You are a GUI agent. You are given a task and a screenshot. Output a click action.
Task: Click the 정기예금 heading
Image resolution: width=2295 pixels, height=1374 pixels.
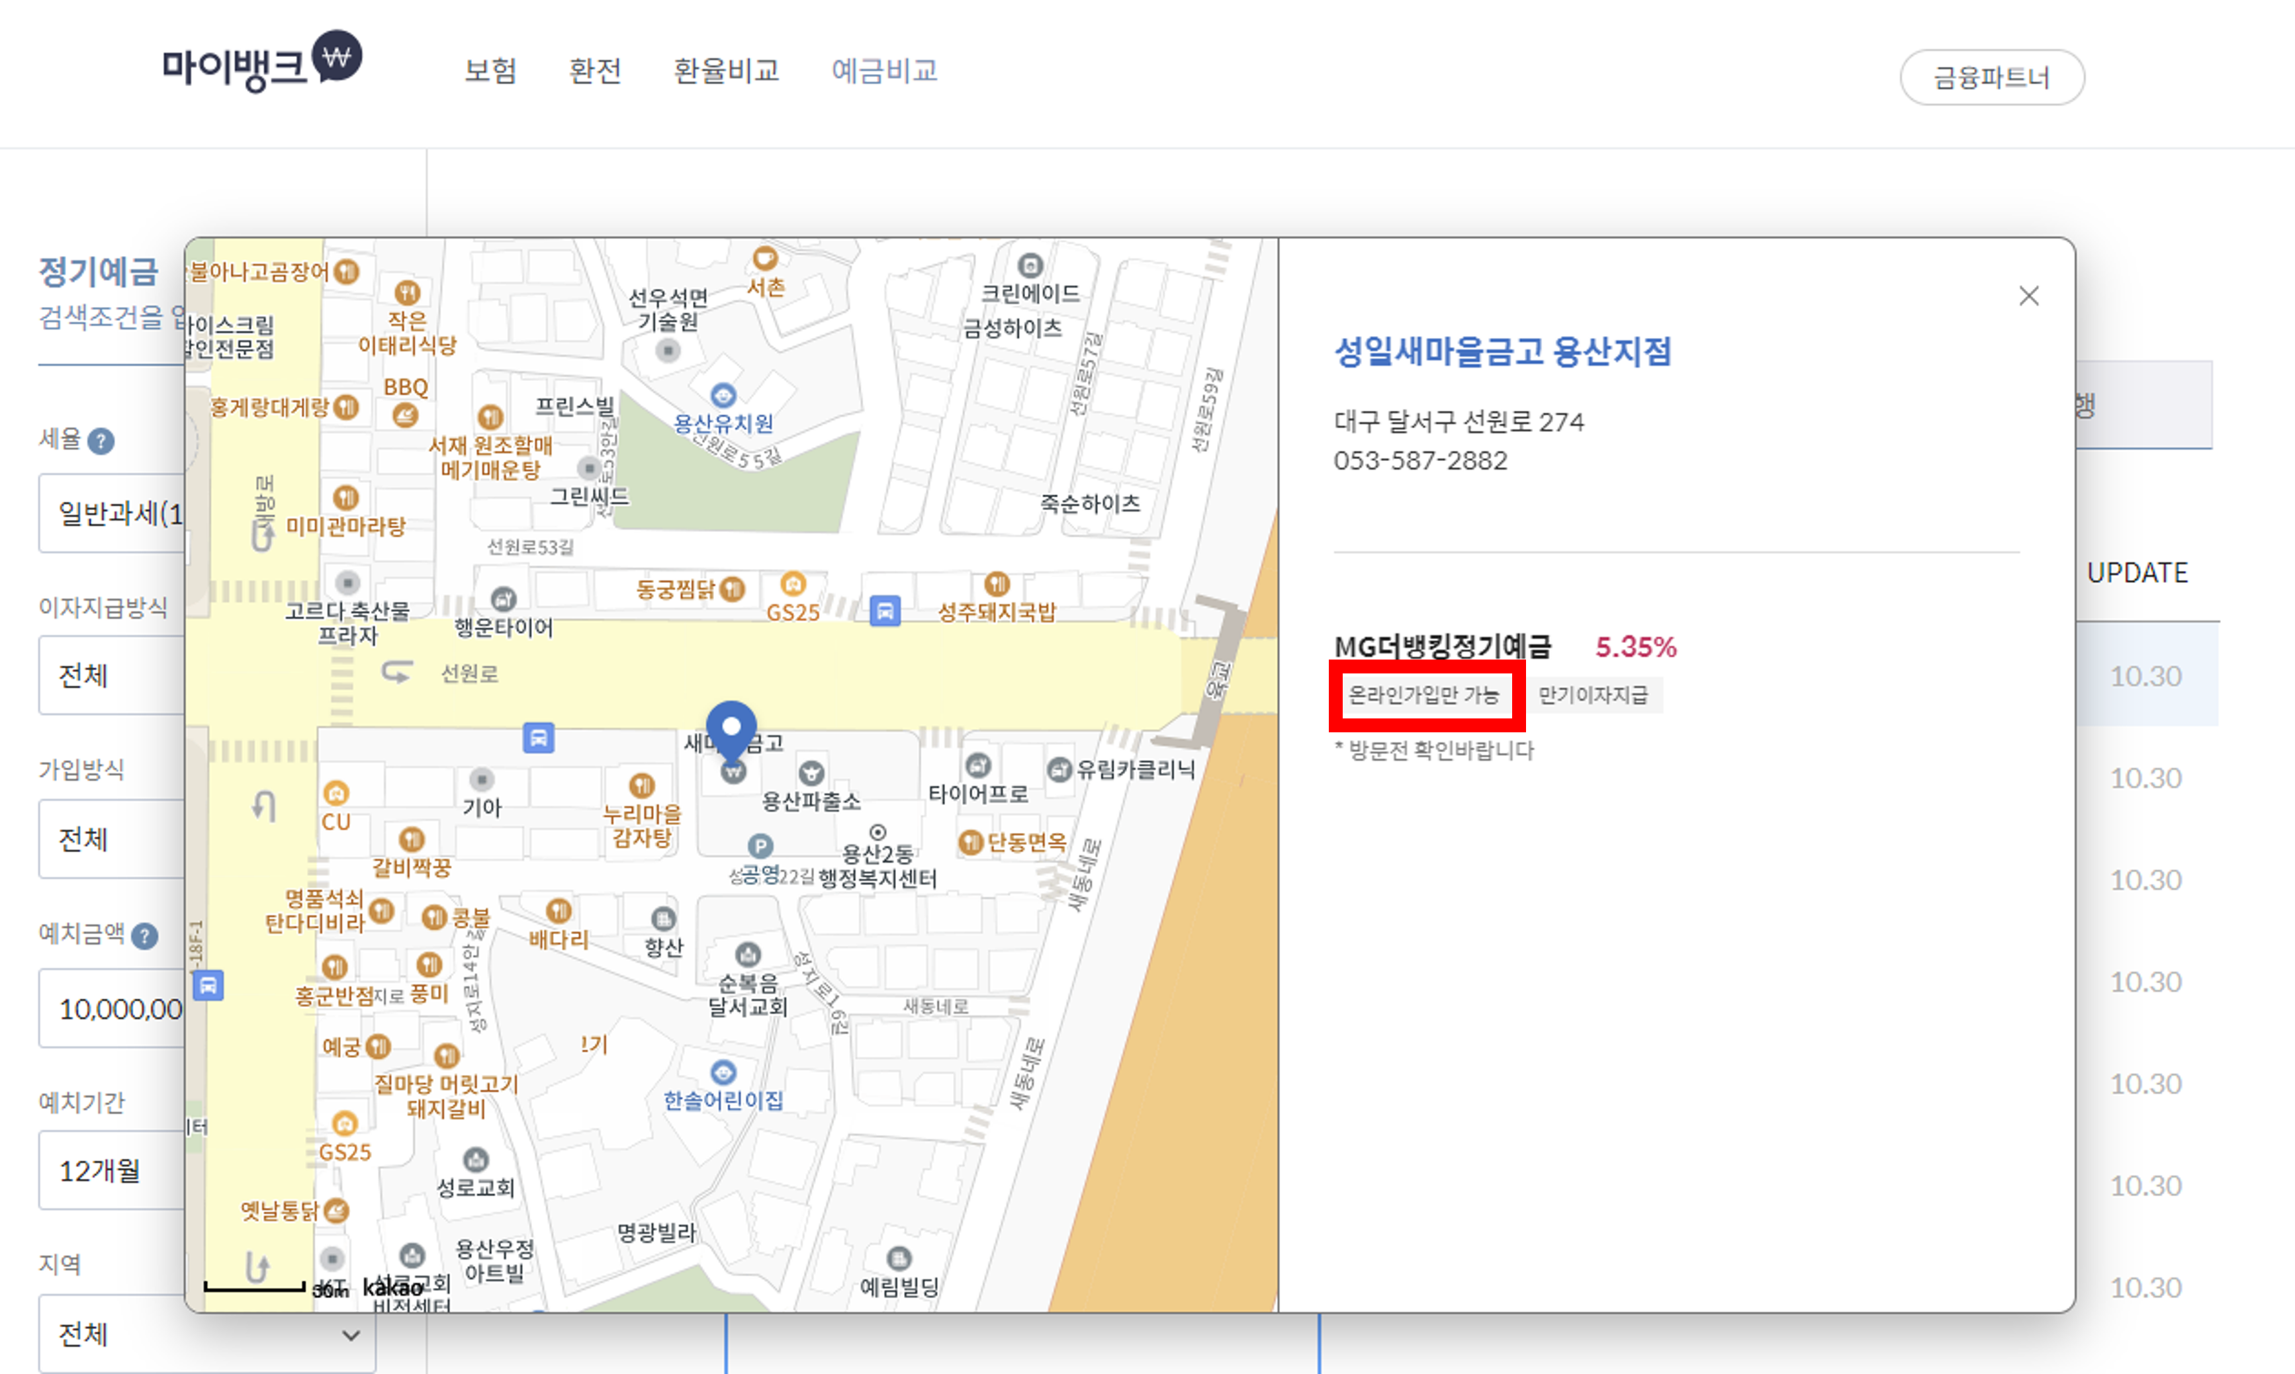tap(98, 271)
